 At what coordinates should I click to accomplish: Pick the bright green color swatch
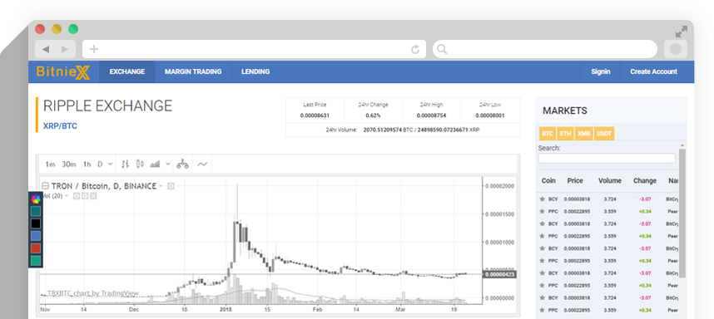click(36, 260)
